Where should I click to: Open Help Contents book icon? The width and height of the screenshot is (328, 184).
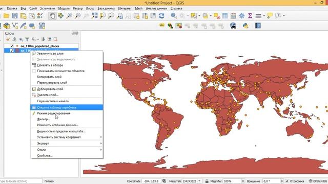click(258, 26)
